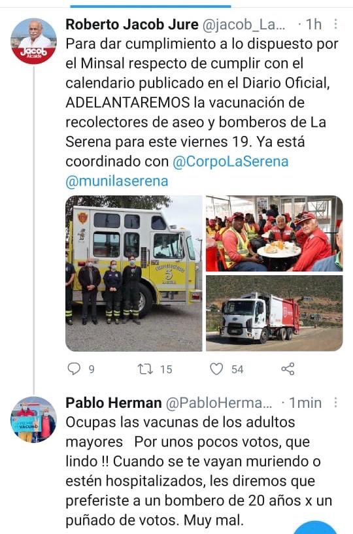Open Pablo Herman display name
The image size is (353, 534).
click(114, 403)
